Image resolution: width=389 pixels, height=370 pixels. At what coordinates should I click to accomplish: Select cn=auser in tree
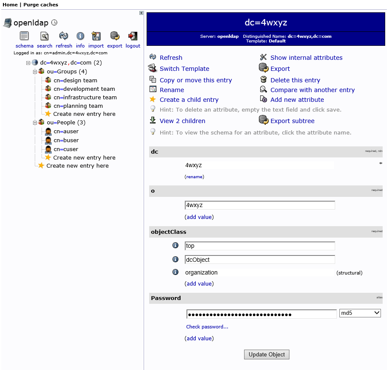click(x=66, y=132)
